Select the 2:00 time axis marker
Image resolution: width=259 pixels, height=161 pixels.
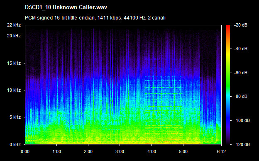(88, 151)
